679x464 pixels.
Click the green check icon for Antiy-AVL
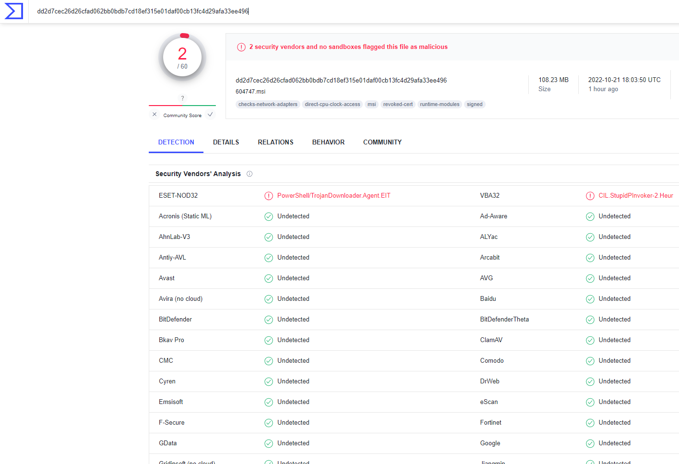[x=269, y=258]
